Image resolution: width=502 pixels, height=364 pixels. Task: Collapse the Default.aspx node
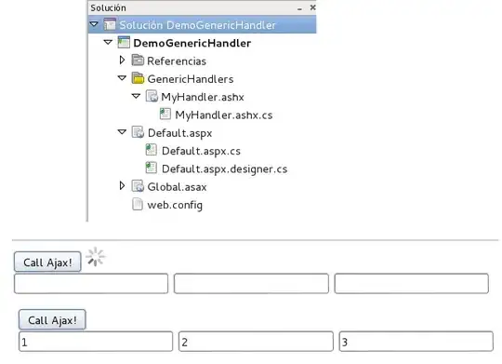tap(122, 132)
